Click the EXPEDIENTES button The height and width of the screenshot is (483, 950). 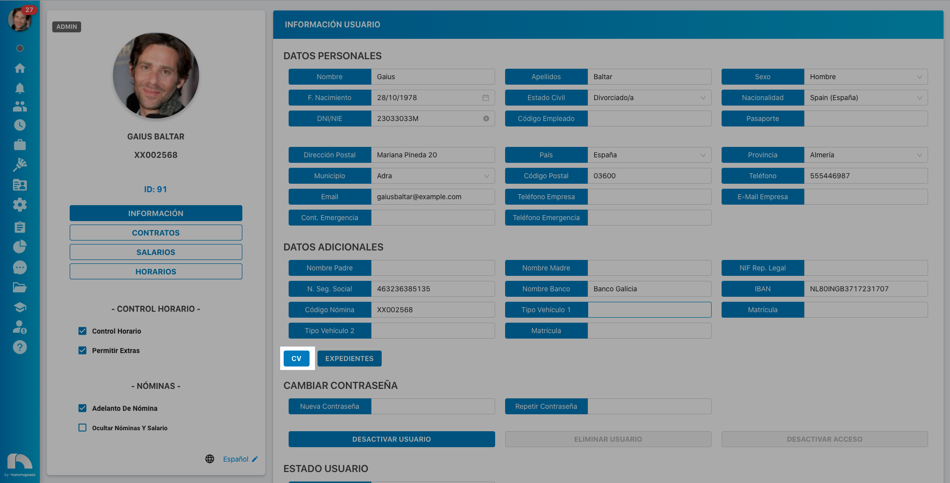click(349, 359)
